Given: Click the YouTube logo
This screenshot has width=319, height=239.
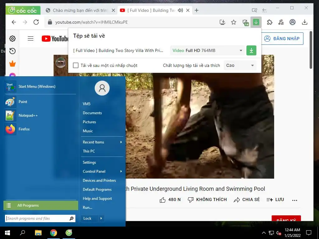Looking at the screenshot, I should [55, 39].
